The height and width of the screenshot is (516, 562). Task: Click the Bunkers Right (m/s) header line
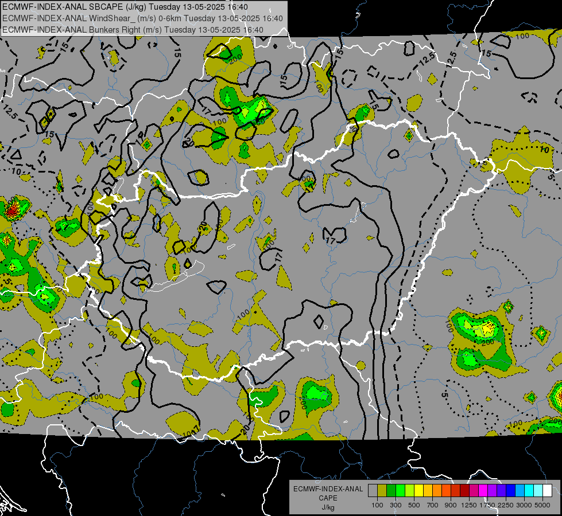tap(133, 30)
